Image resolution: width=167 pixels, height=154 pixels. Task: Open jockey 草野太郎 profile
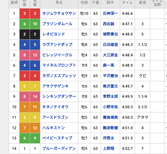(110, 97)
